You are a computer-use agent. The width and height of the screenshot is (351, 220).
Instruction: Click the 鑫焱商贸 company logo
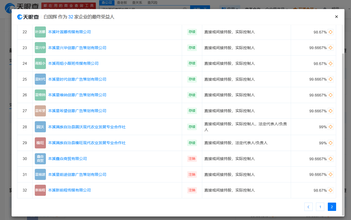pyautogui.click(x=40, y=159)
